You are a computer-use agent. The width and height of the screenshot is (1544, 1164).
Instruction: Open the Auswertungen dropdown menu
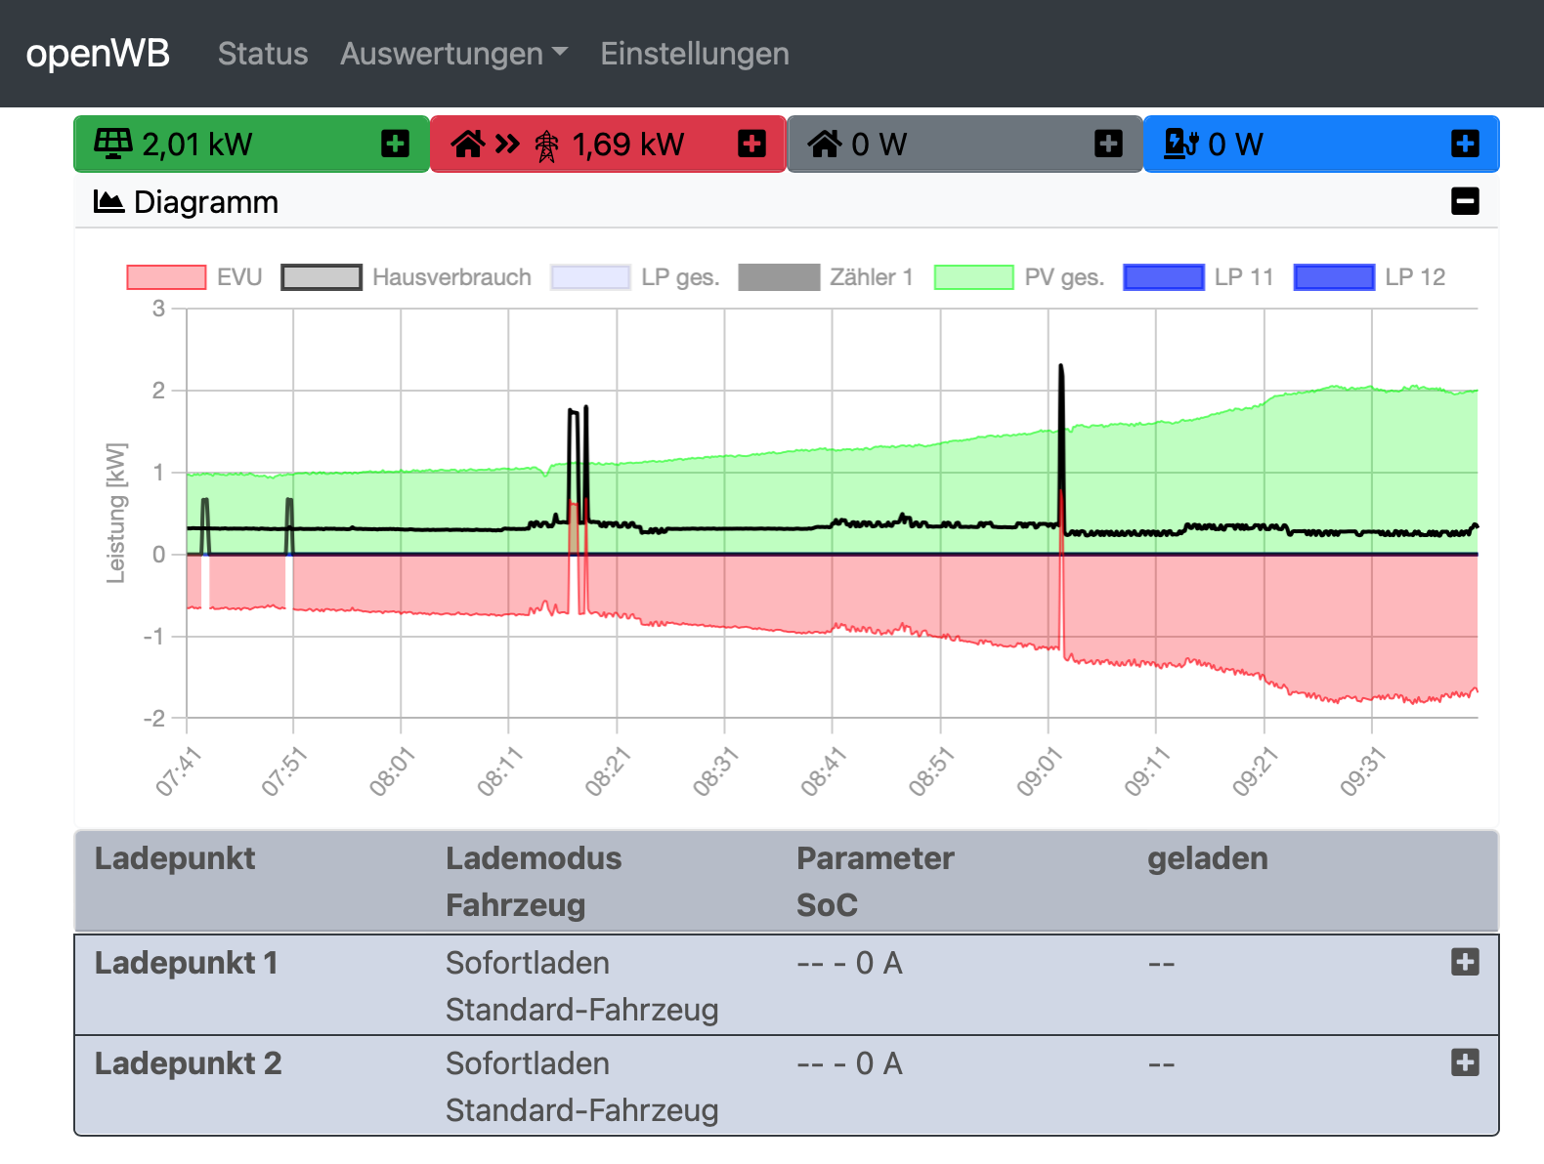(453, 54)
